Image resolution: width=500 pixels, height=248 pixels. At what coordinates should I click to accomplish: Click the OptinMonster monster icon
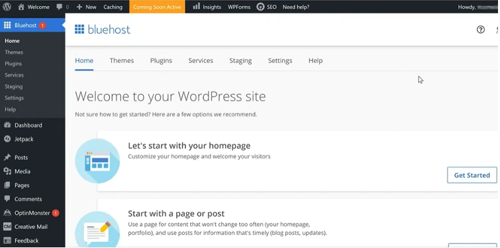(x=7, y=213)
